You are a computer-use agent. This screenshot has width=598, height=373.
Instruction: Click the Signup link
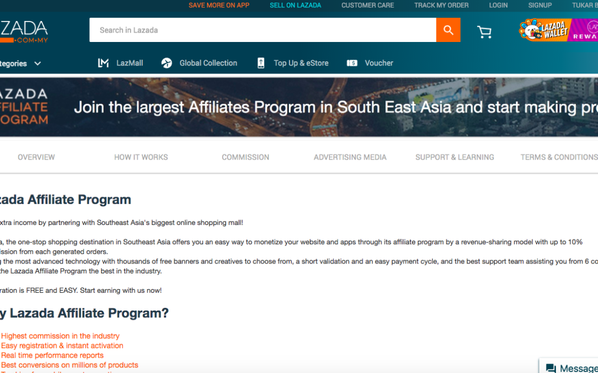tap(540, 6)
